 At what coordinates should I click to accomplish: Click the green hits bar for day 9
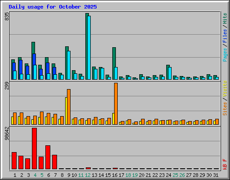(x=66, y=49)
